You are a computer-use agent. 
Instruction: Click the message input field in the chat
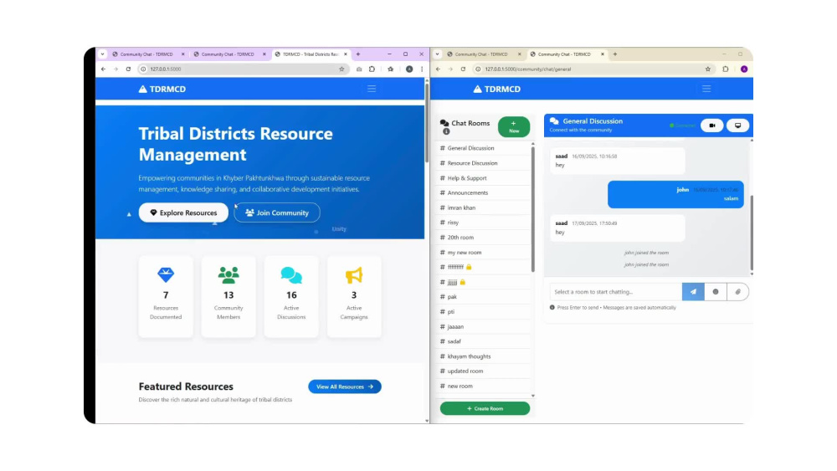[616, 292]
